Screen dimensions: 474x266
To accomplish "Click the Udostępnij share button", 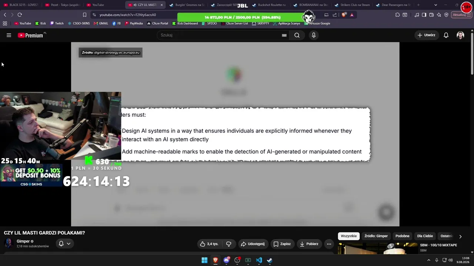I will [x=253, y=244].
